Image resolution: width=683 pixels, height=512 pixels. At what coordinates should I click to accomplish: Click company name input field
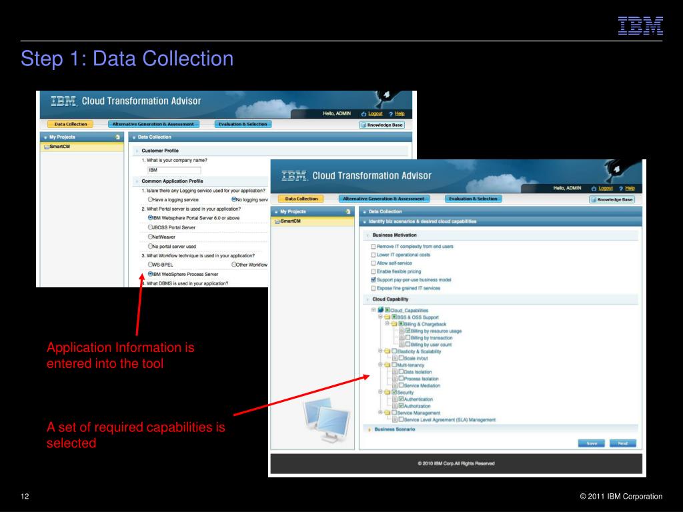pyautogui.click(x=174, y=170)
